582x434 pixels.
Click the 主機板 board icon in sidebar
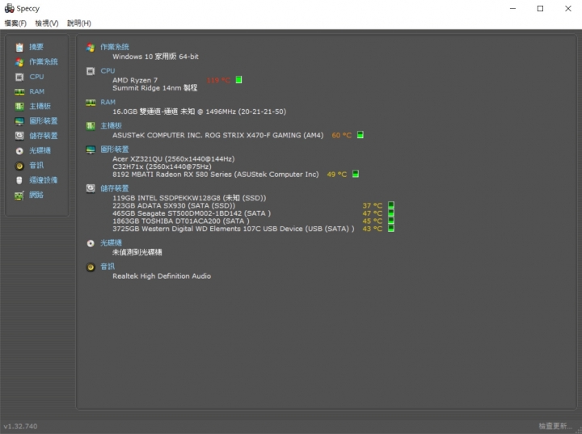click(x=19, y=107)
